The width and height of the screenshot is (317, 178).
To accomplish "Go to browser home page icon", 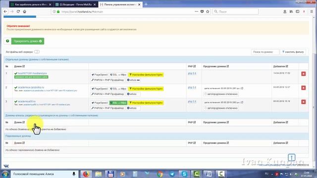I will (24, 12).
